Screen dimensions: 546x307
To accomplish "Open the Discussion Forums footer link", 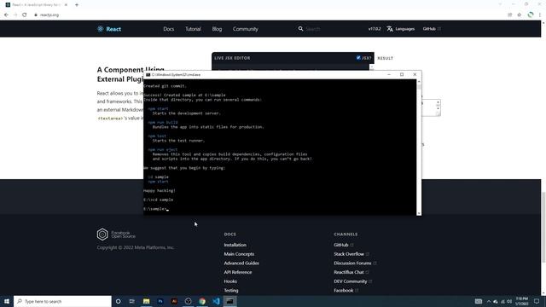I will click(355, 264).
